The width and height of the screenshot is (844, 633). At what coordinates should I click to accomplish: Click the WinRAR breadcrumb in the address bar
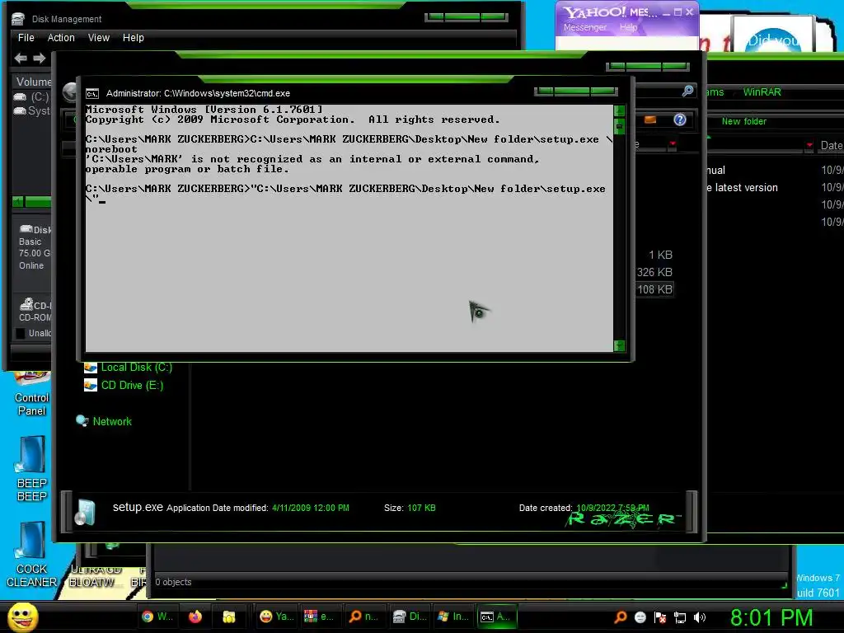(762, 92)
